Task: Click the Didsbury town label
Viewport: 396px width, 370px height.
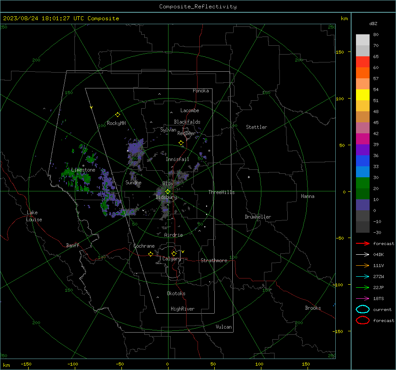Action: tap(166, 197)
